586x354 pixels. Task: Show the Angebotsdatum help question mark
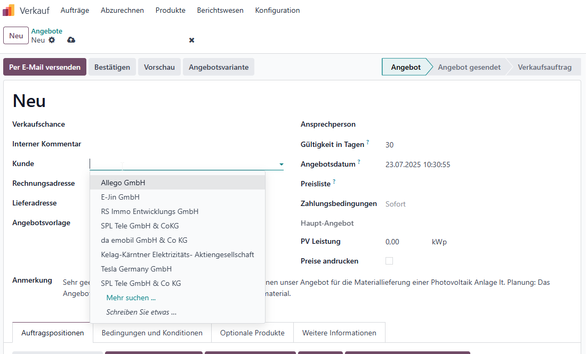click(359, 161)
